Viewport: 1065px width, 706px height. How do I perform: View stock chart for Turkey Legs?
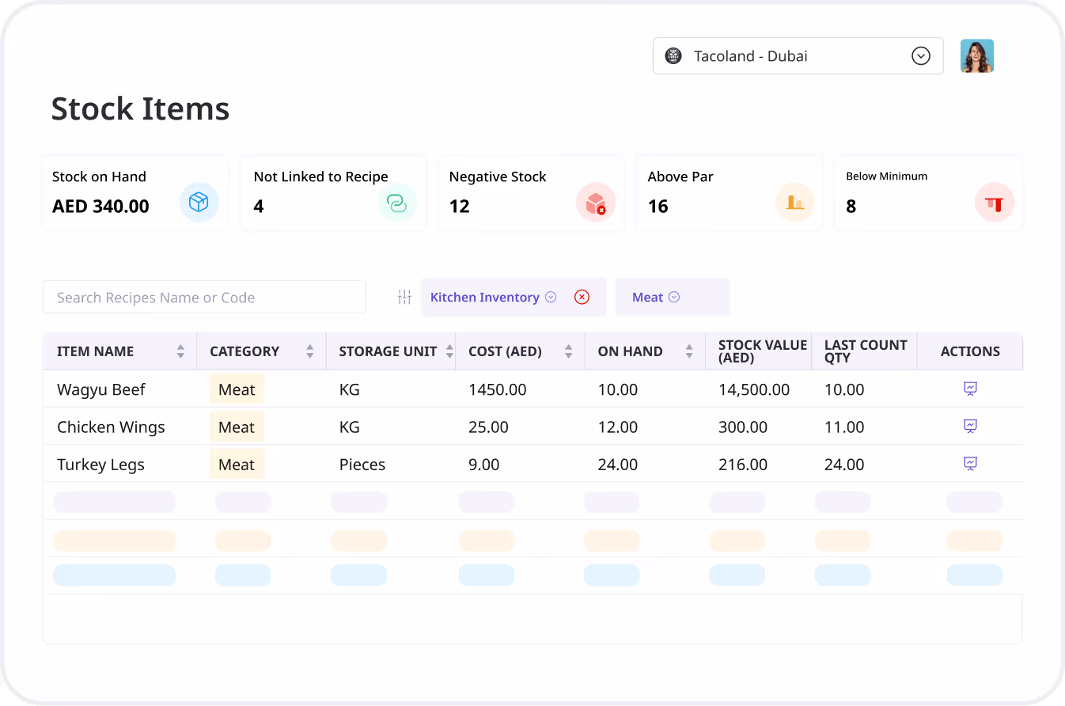tap(970, 464)
